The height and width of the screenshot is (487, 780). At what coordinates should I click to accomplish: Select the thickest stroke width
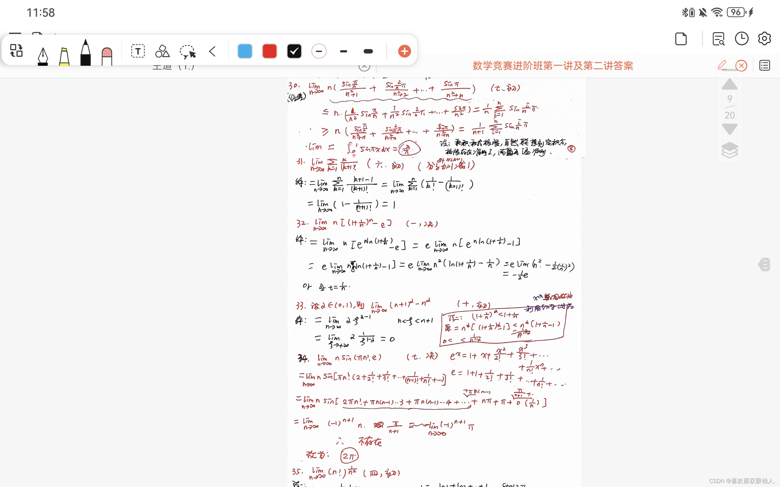click(x=368, y=51)
